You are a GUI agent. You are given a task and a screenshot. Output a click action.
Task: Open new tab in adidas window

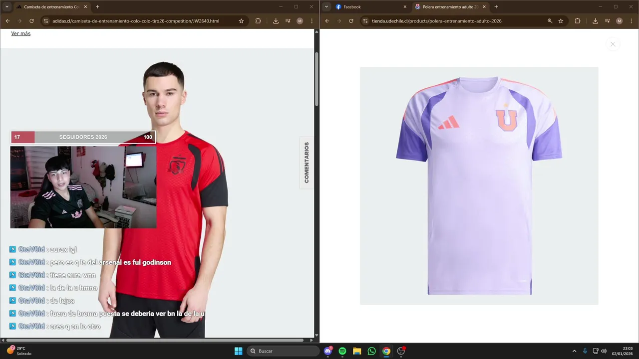[x=97, y=7]
